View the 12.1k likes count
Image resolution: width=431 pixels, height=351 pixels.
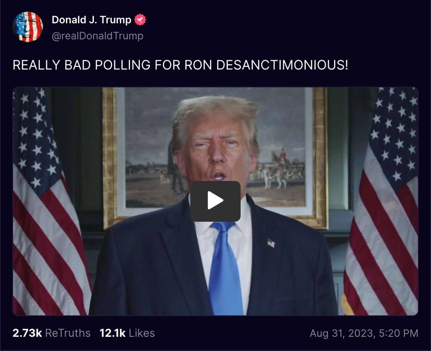(x=112, y=333)
